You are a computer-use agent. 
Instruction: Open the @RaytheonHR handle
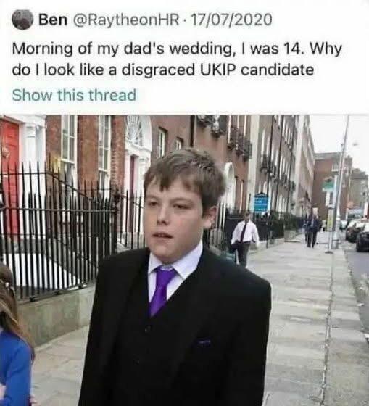tap(126, 20)
